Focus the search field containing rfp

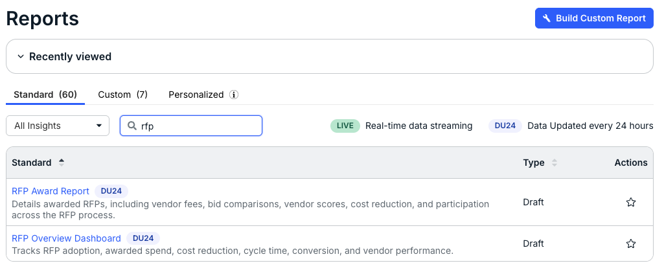[x=191, y=126]
